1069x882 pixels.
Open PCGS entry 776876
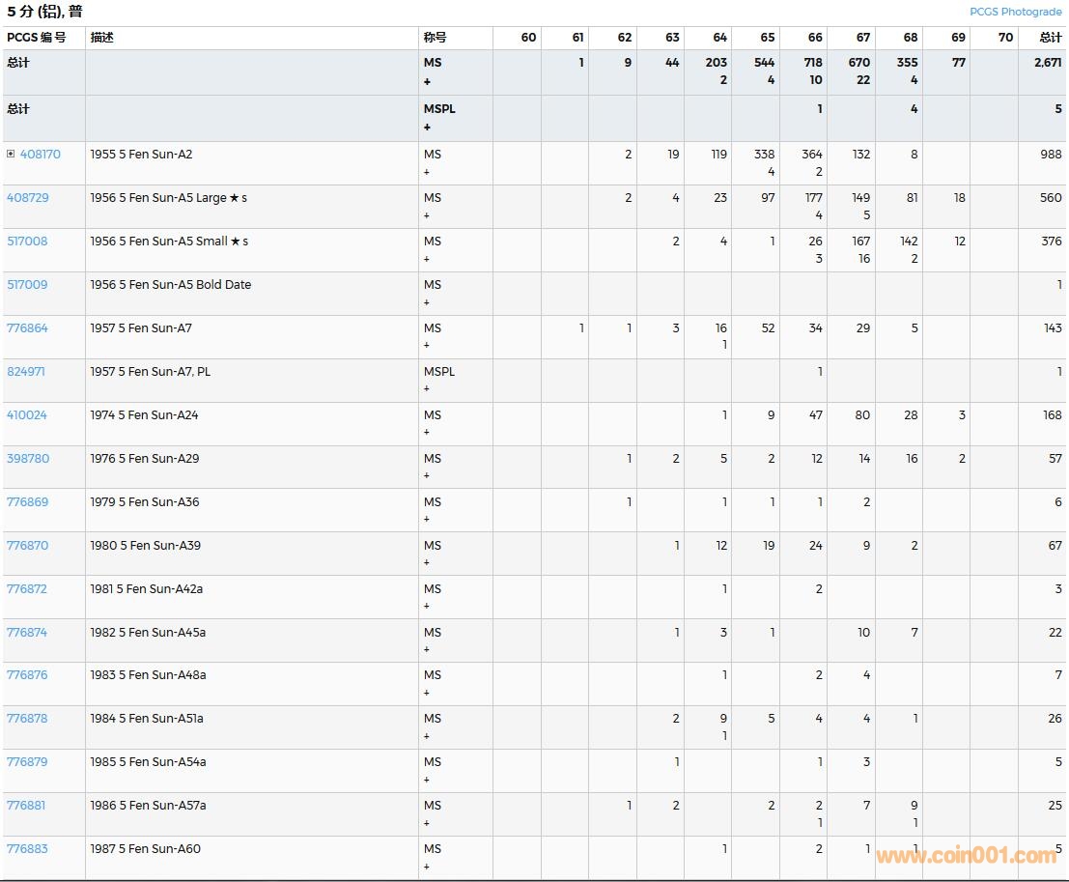27,675
